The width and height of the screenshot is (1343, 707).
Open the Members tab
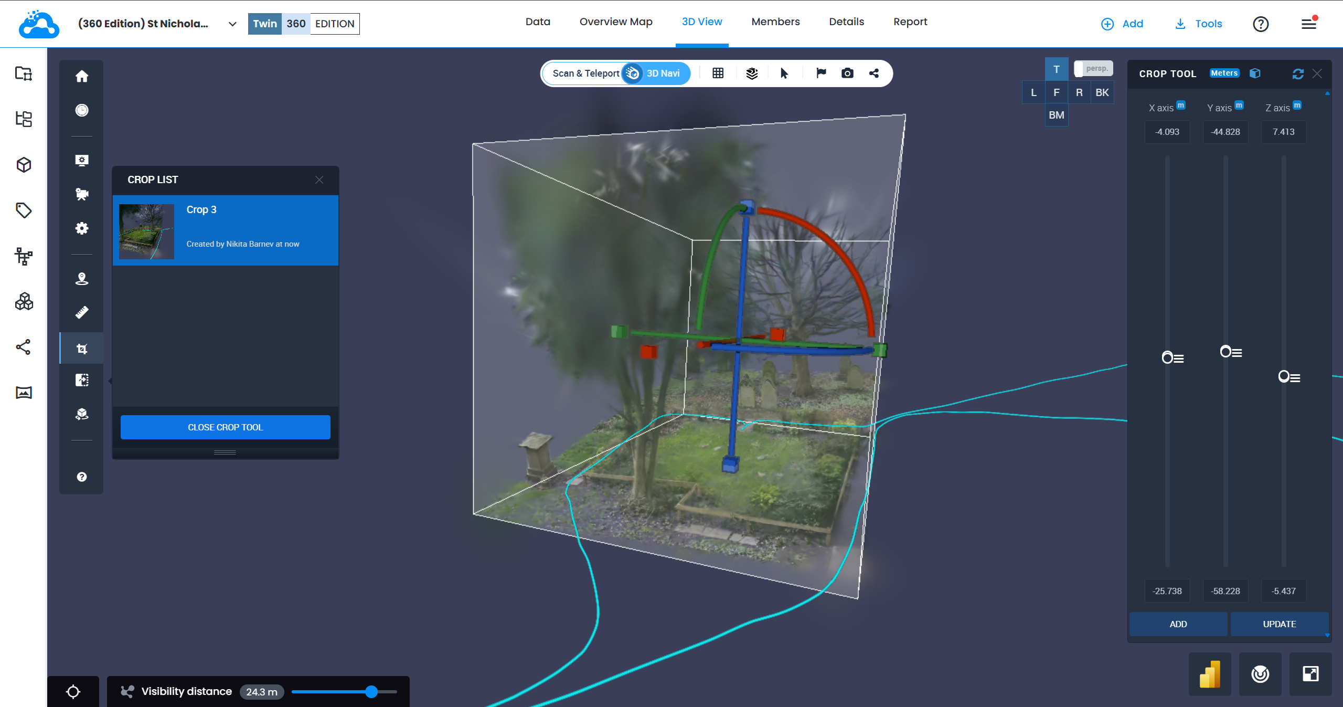775,22
